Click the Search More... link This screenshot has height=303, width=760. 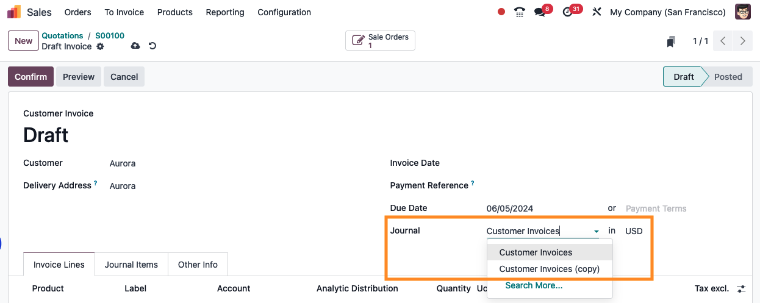coord(534,285)
